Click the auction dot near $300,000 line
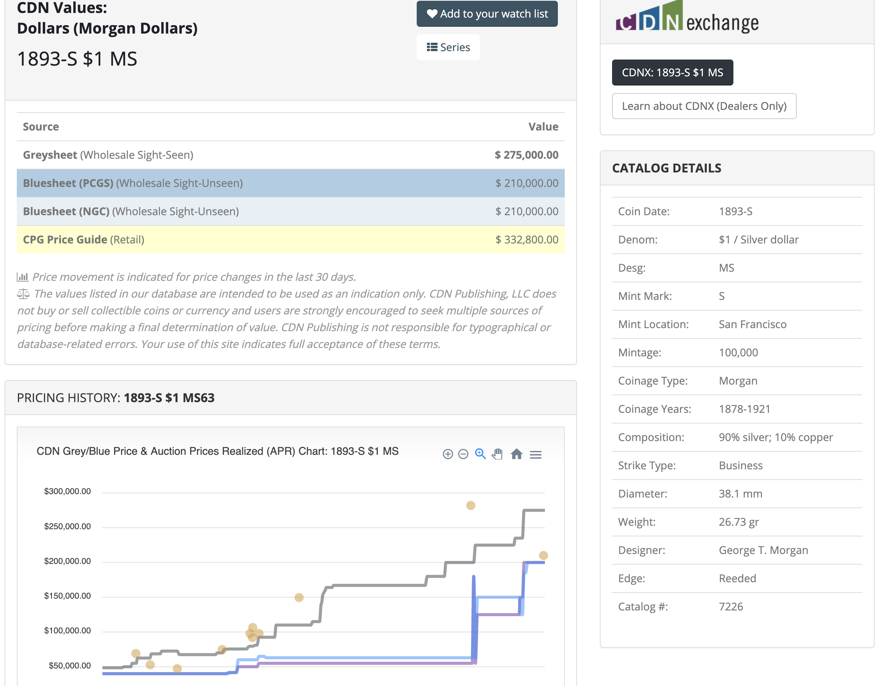Screen dimensions: 883x686 471,505
